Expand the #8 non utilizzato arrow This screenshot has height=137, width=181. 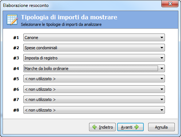[x=162, y=110]
